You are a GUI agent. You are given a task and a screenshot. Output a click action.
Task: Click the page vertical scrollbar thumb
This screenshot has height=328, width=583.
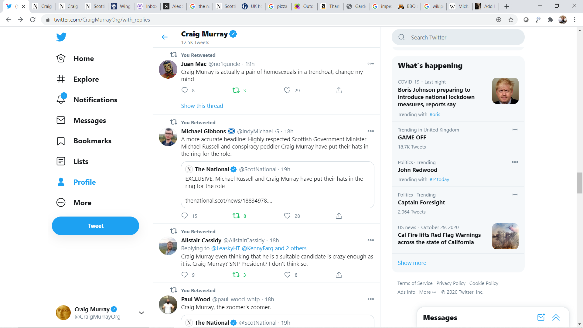coord(580,183)
